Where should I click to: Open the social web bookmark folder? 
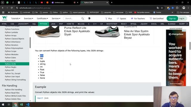[25, 12]
